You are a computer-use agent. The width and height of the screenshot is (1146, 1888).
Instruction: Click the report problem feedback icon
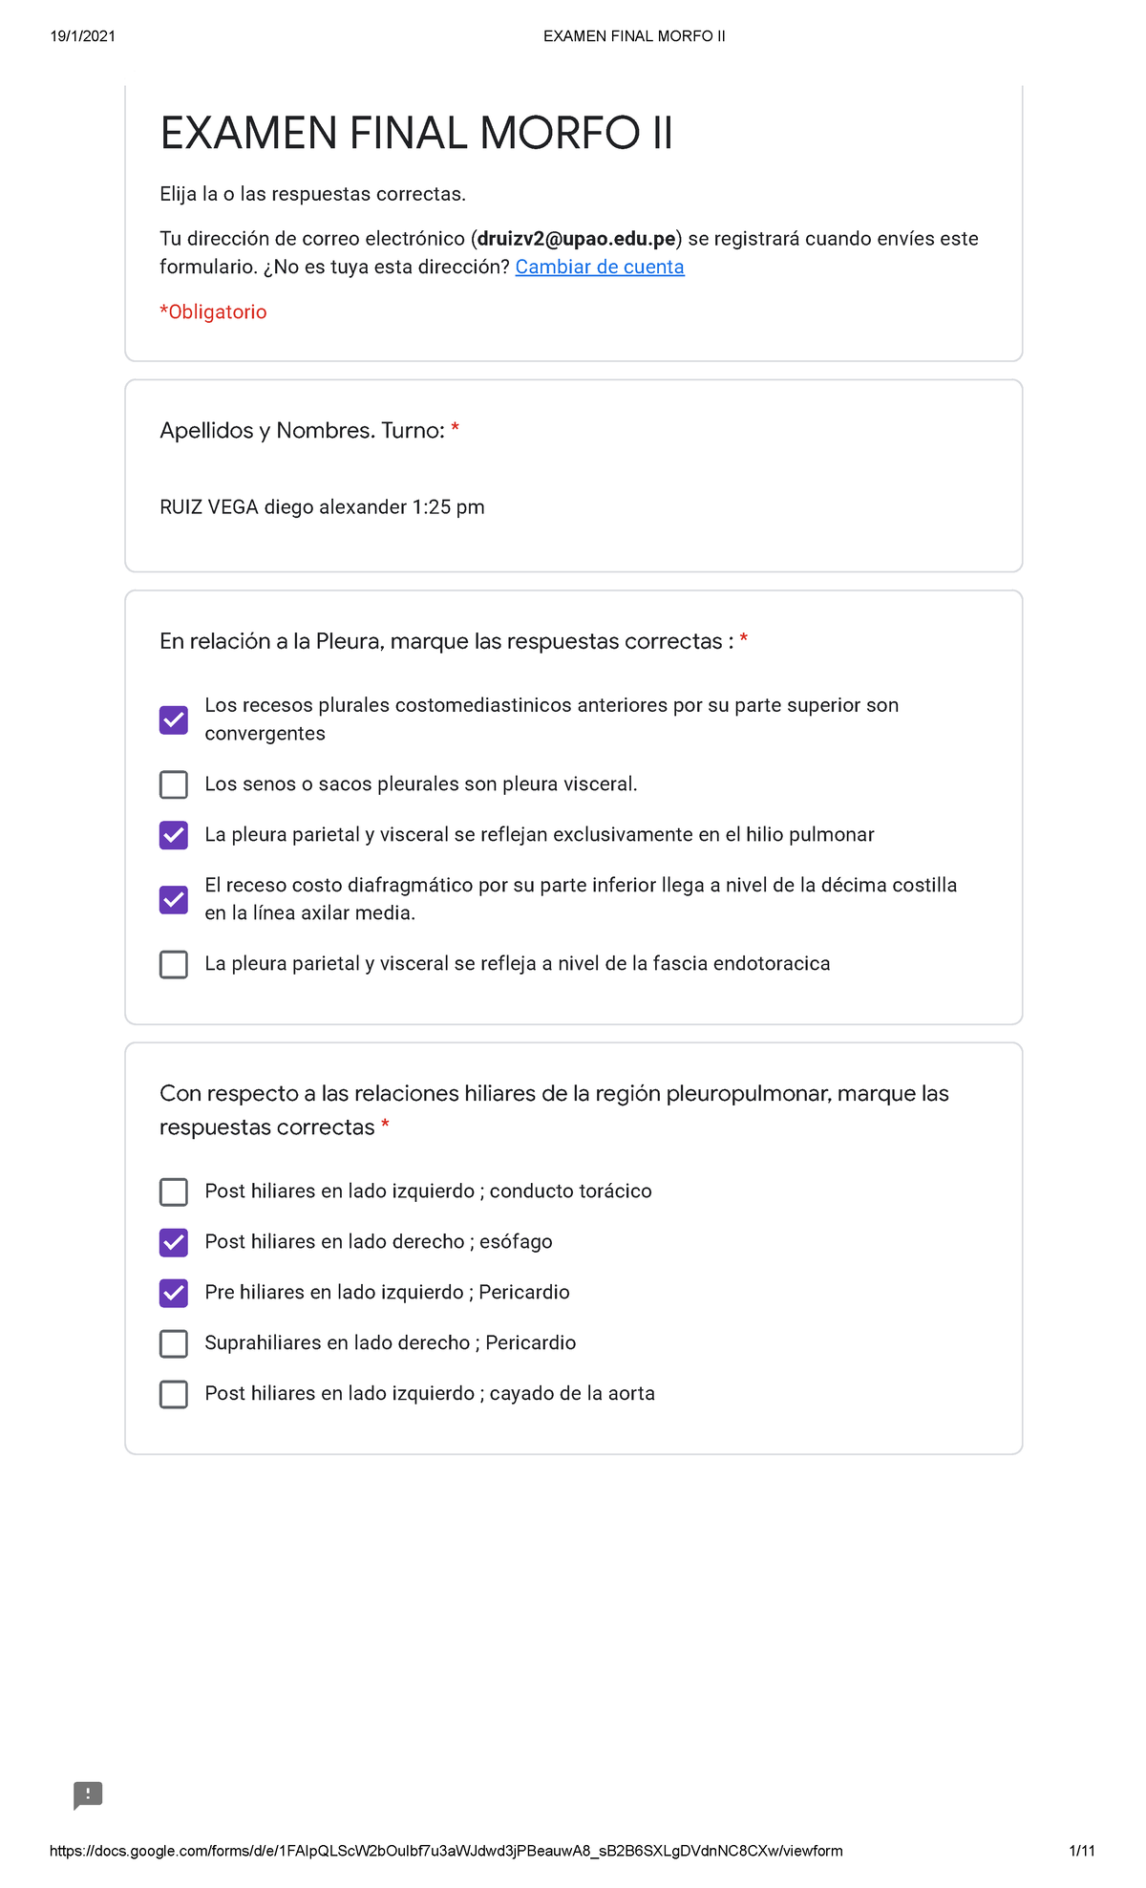88,1795
